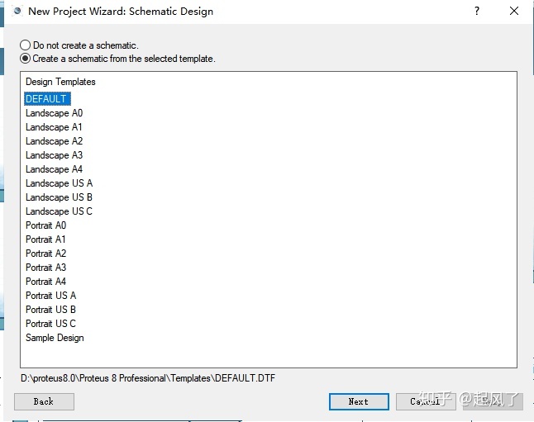
Task: Select 'Create a schematic from the selected template'
Action: pos(117,59)
